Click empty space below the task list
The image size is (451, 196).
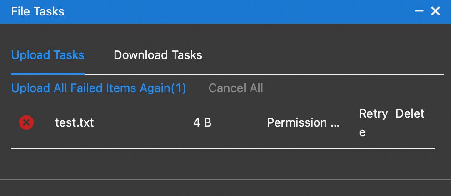(223, 164)
